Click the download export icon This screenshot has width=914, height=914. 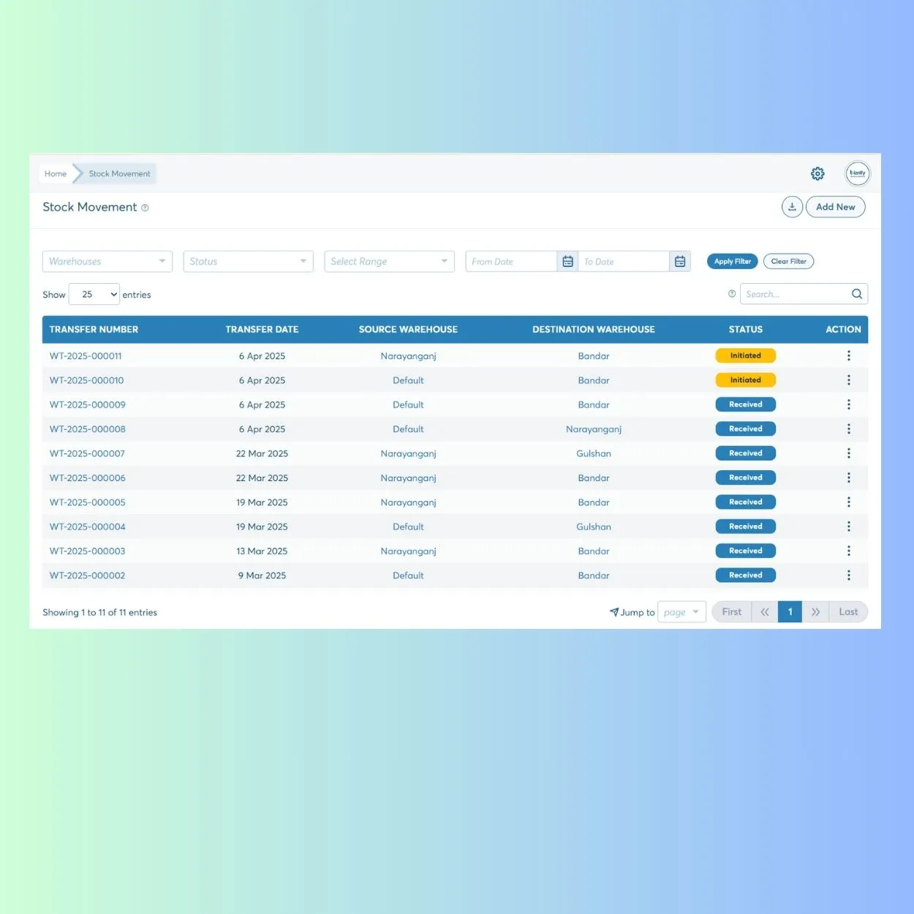[x=792, y=207]
